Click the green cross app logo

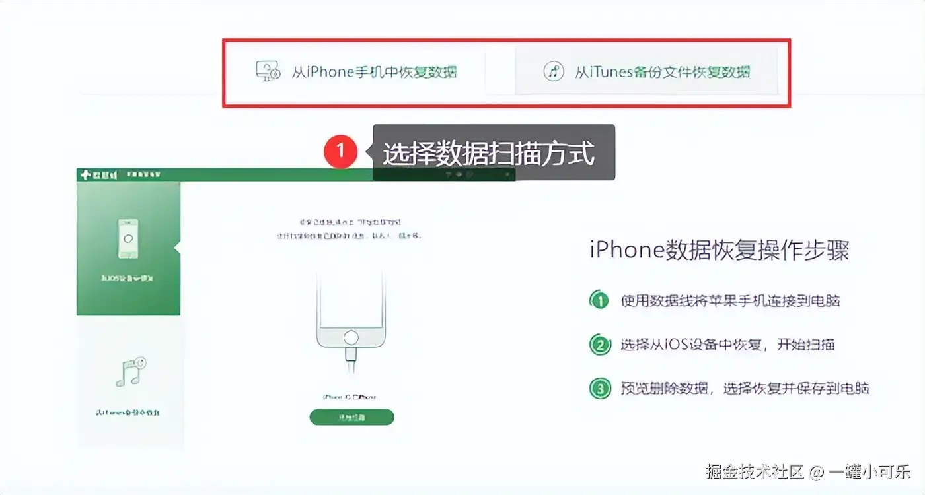85,175
